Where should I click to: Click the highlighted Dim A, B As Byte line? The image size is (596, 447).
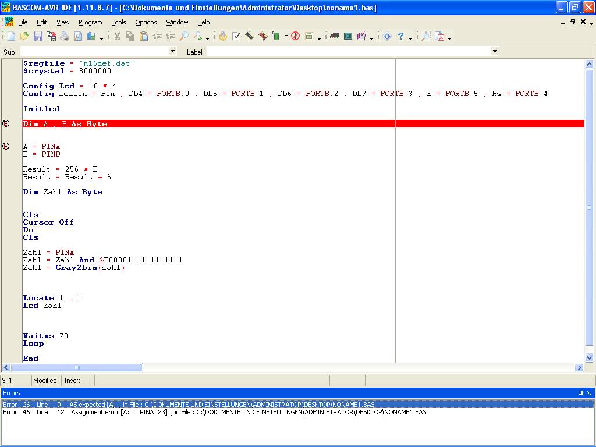point(303,124)
